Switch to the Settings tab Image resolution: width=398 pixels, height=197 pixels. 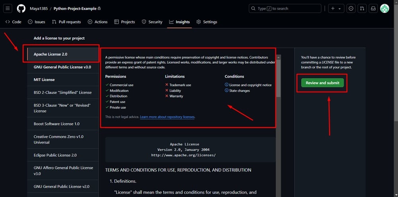pos(207,22)
